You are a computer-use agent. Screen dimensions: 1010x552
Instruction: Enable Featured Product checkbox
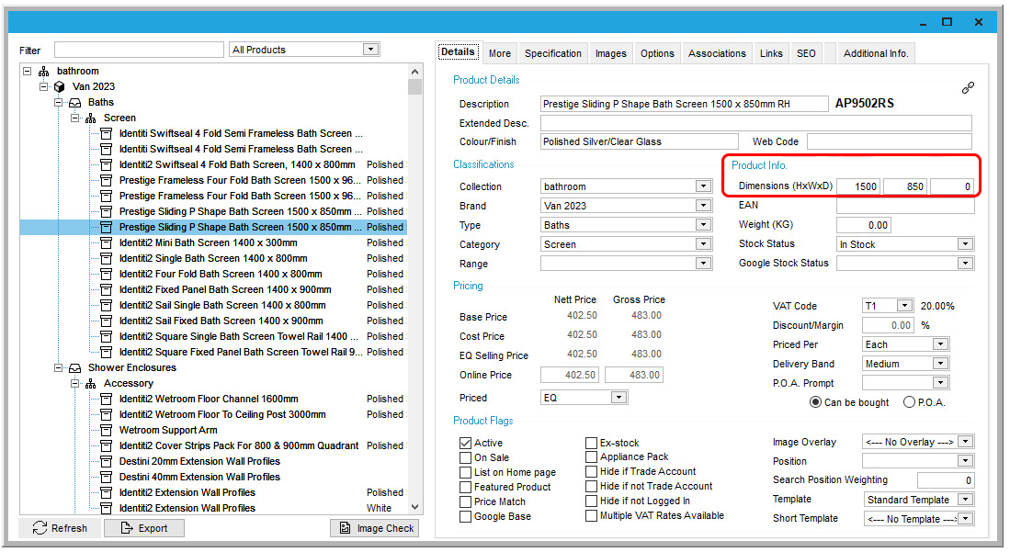[x=465, y=487]
